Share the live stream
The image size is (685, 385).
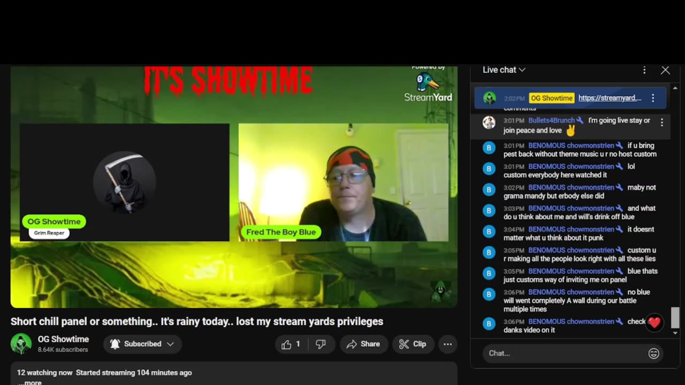363,344
